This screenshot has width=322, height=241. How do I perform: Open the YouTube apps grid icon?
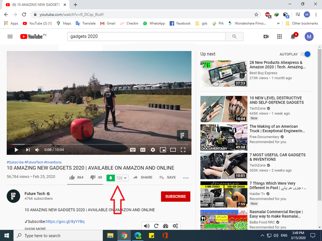tap(279, 36)
